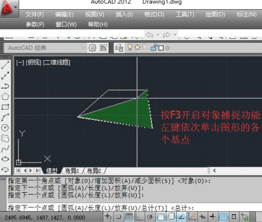The width and height of the screenshot is (262, 222).
Task: Toggle Transparency display in status bar
Action: point(223,217)
